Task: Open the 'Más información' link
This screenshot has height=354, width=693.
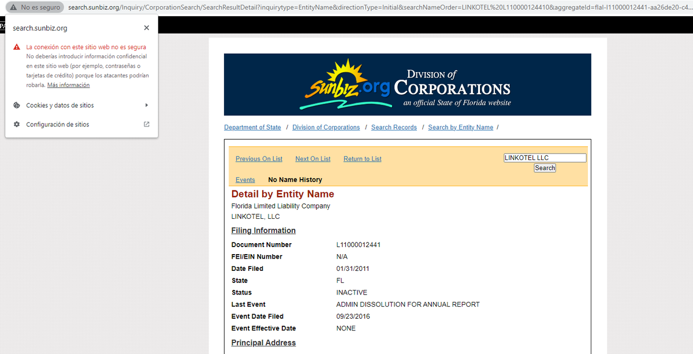Action: [68, 85]
